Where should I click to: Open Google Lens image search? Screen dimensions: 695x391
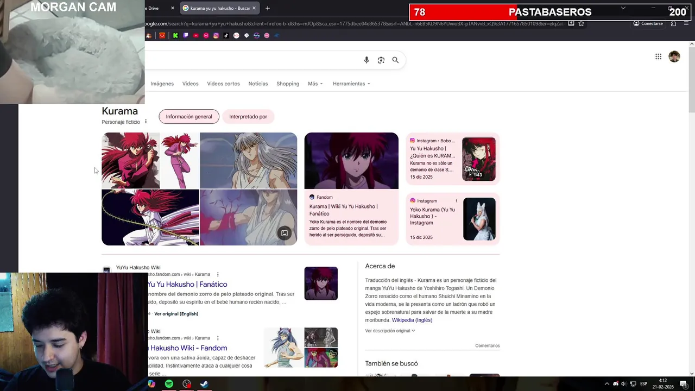click(381, 60)
